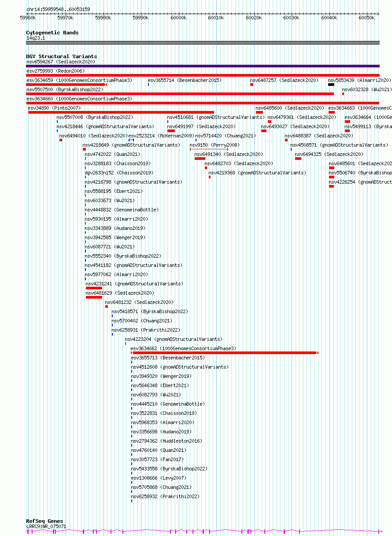This screenshot has width=392, height=536.
Task: Click the black nsv5853439 variant block
Action: click(x=331, y=85)
